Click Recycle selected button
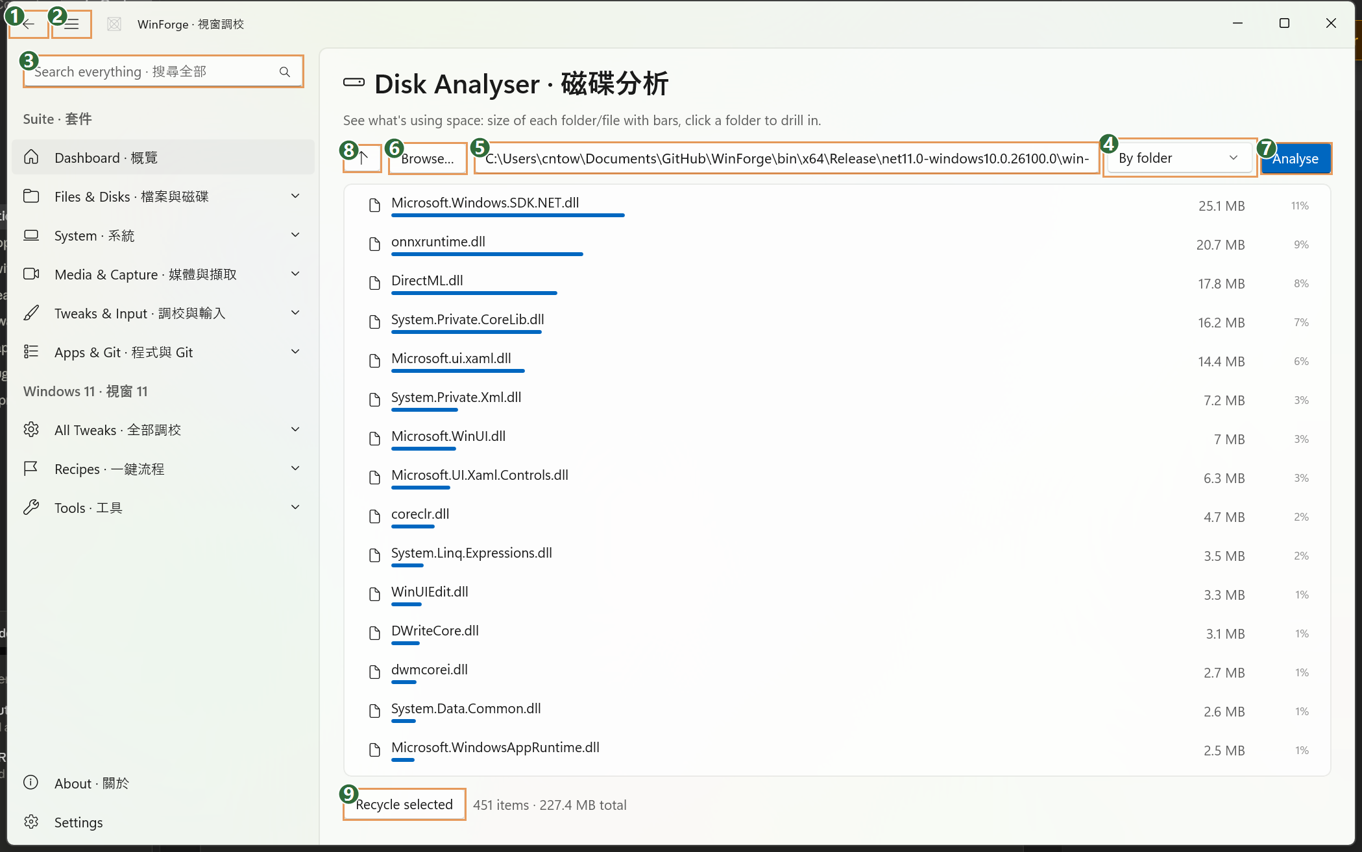This screenshot has height=852, width=1362. coord(404,805)
